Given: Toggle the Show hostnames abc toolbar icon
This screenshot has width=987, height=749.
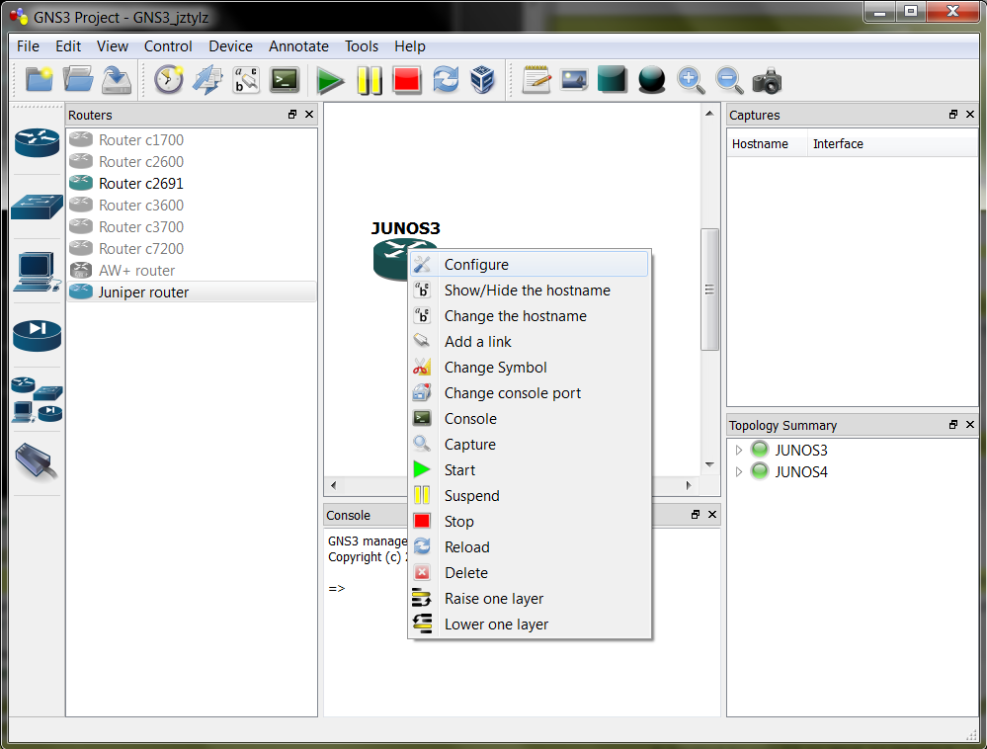Looking at the screenshot, I should [246, 80].
